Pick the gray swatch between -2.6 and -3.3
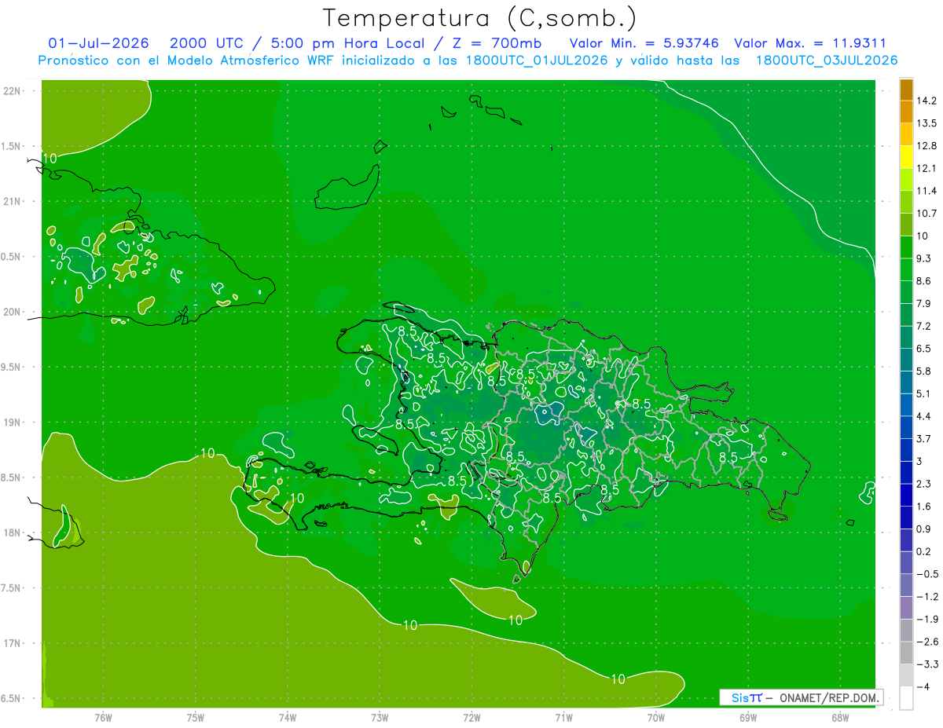 pos(906,653)
